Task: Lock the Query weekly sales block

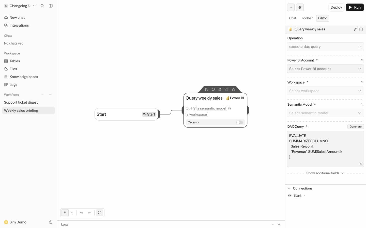Action: click(220, 90)
